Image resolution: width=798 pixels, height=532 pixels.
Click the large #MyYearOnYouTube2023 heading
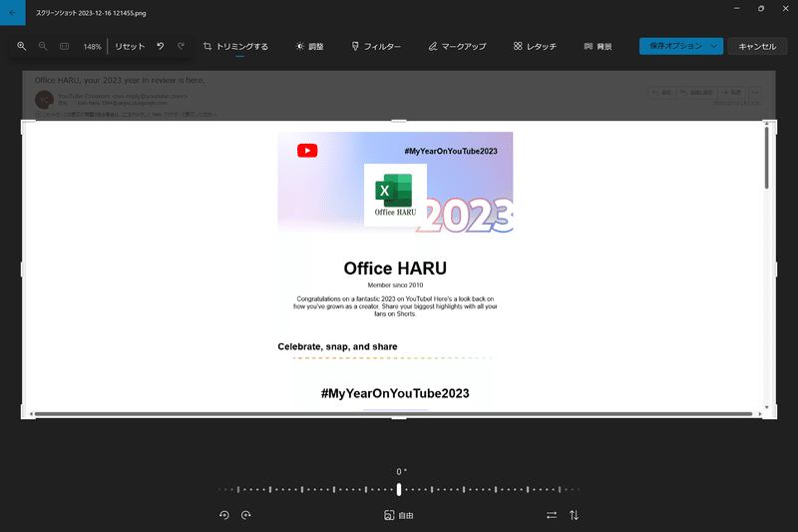[395, 393]
